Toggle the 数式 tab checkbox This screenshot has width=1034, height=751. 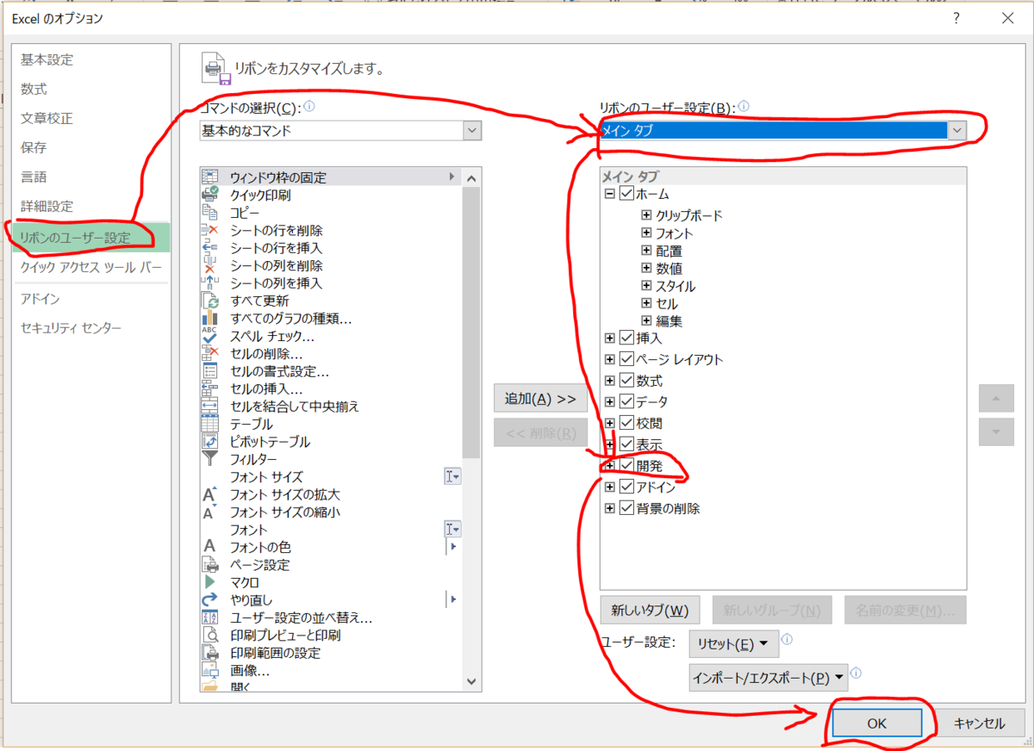[x=626, y=380]
